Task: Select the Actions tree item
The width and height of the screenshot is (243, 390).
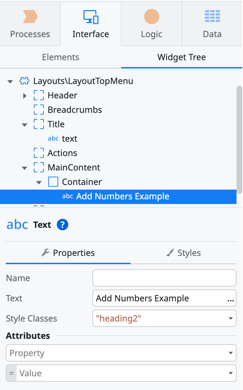Action: (62, 153)
